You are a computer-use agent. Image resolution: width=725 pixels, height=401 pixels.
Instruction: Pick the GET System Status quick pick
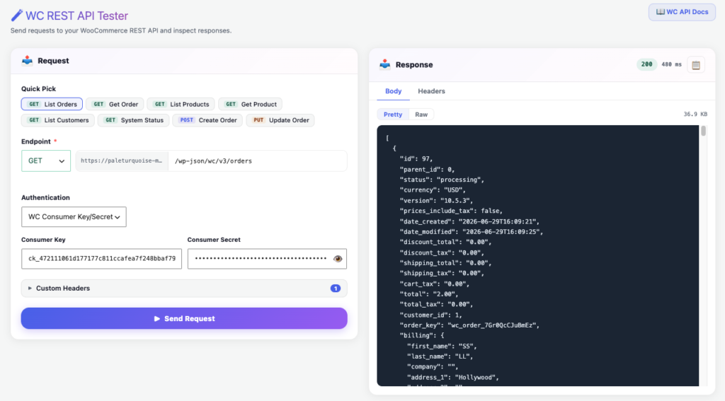pyautogui.click(x=134, y=120)
